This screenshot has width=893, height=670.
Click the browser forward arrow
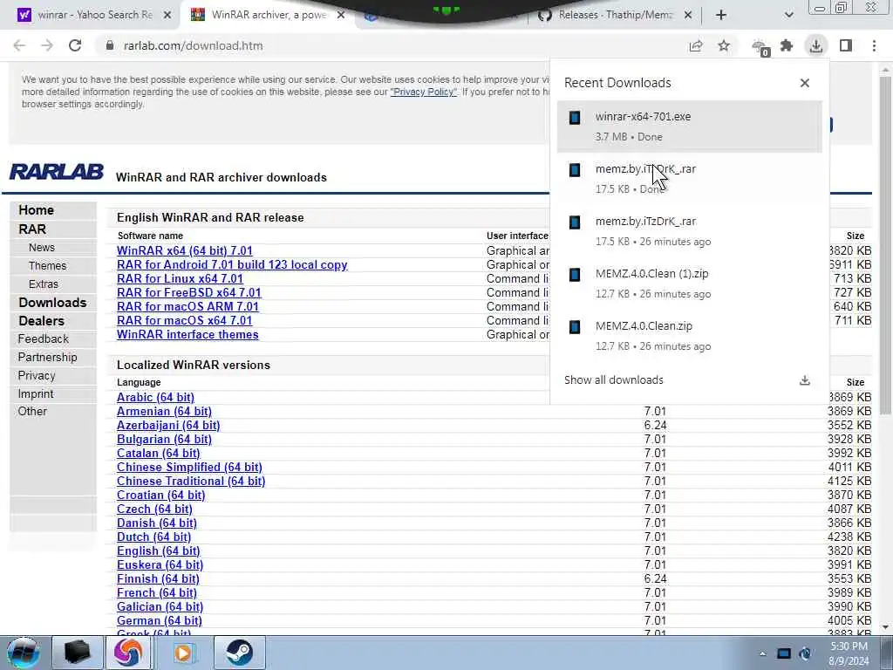(x=47, y=45)
